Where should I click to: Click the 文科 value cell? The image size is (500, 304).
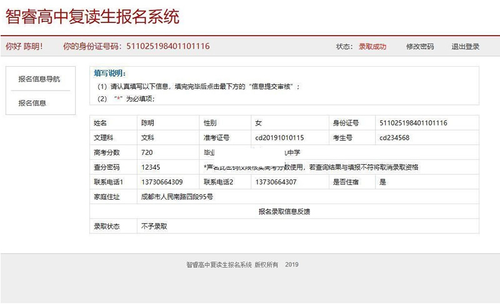[148, 138]
